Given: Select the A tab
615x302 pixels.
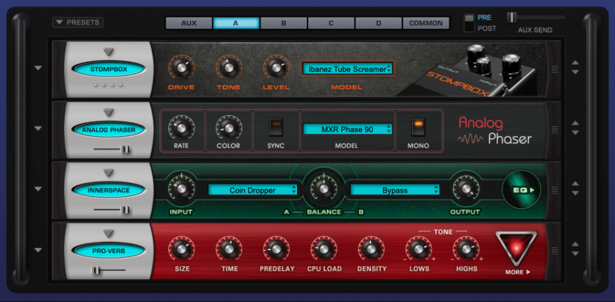Looking at the screenshot, I should (236, 23).
